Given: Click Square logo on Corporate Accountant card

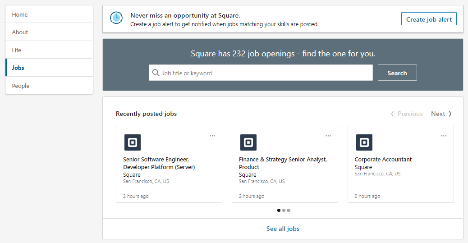Looking at the screenshot, I should pos(364,142).
